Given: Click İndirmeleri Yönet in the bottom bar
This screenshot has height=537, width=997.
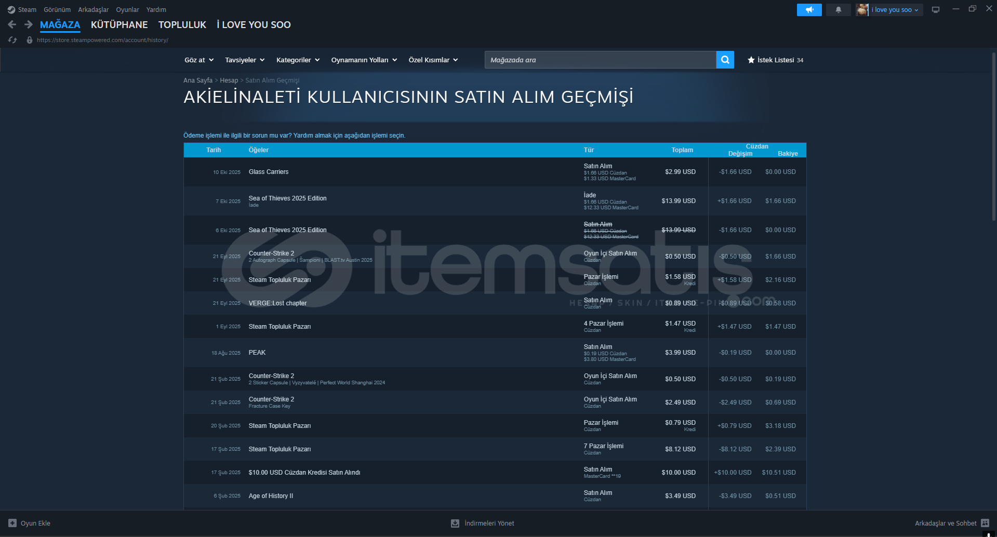Looking at the screenshot, I should (x=488, y=523).
